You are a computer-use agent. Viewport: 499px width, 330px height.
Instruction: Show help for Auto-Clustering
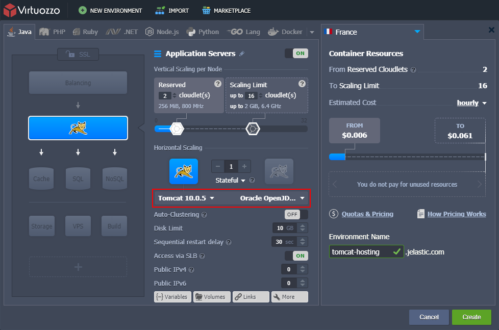pos(204,215)
